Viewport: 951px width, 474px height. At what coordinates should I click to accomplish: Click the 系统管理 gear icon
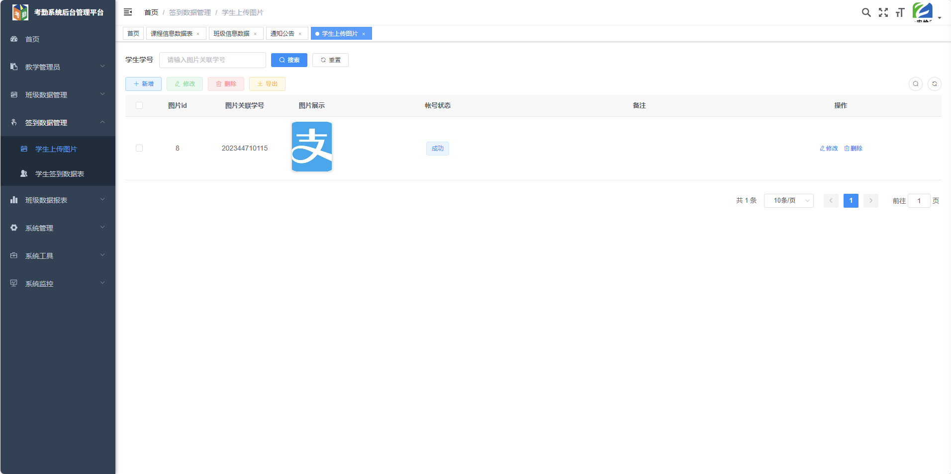tap(14, 228)
